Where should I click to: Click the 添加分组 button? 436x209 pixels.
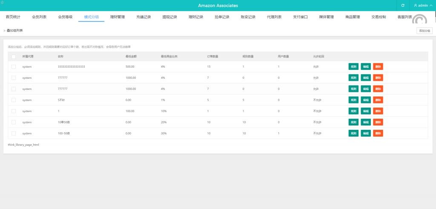coord(425,31)
